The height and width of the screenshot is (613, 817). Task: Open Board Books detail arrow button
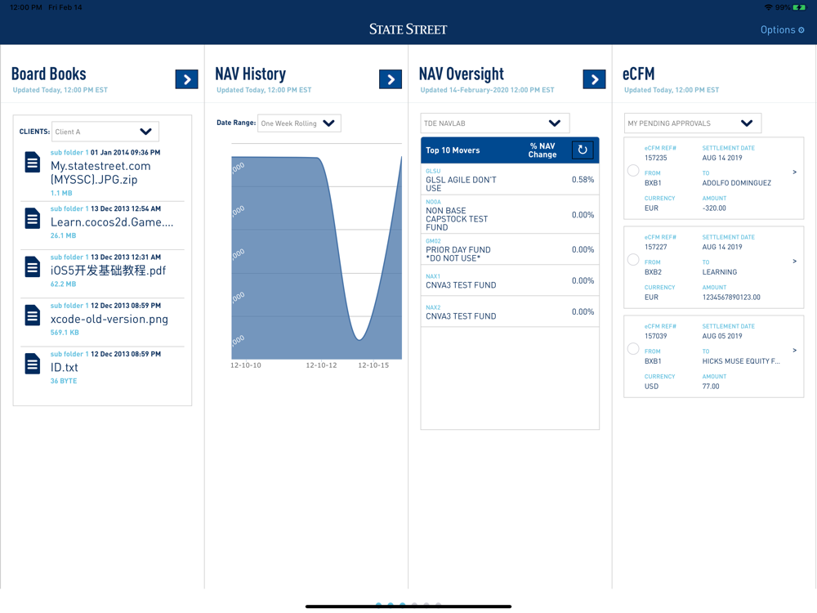(186, 79)
